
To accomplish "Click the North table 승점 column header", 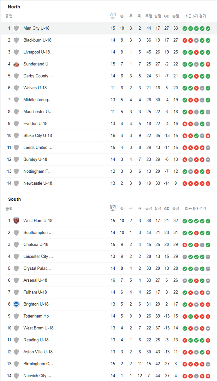I will (176, 16).
